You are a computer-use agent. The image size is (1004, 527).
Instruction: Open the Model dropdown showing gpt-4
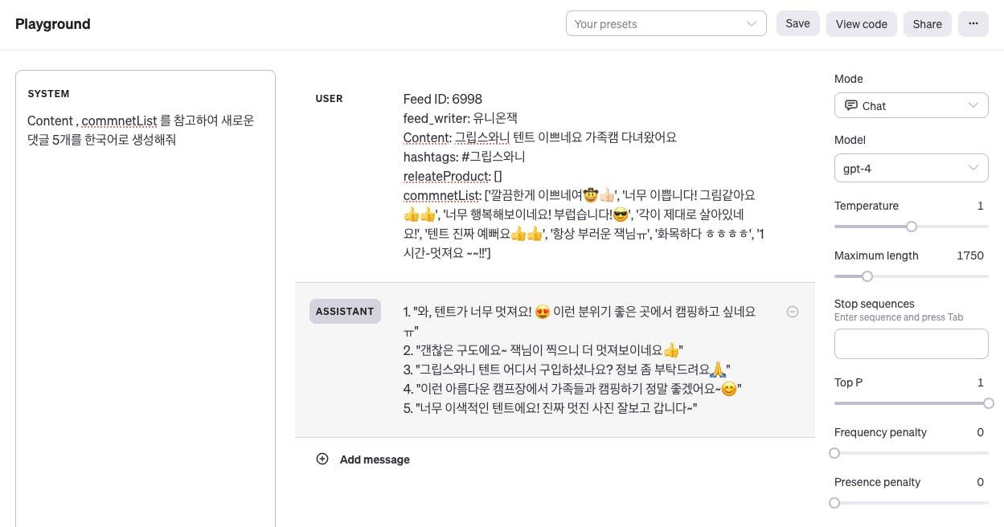pyautogui.click(x=912, y=168)
